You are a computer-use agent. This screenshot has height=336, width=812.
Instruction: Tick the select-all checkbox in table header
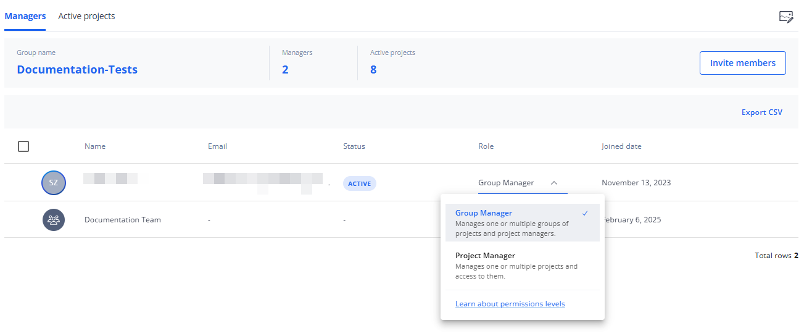tap(23, 146)
